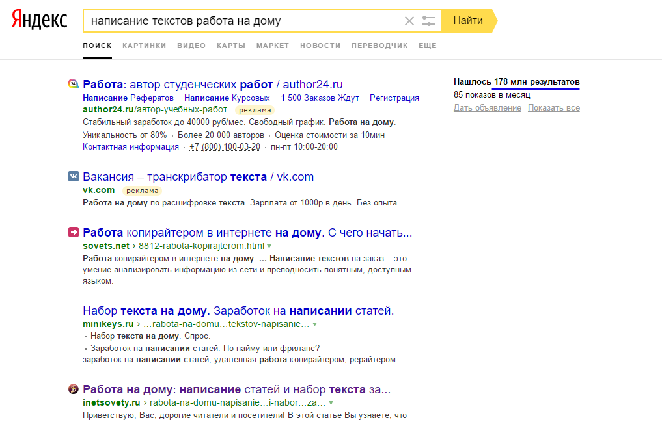Image resolution: width=662 pixels, height=422 pixels.
Task: Click the author24.ru result favicon
Action: click(x=72, y=84)
